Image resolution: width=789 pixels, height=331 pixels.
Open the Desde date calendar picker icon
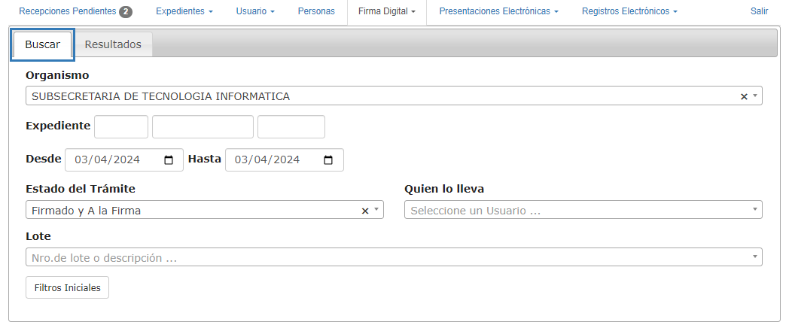coord(169,160)
